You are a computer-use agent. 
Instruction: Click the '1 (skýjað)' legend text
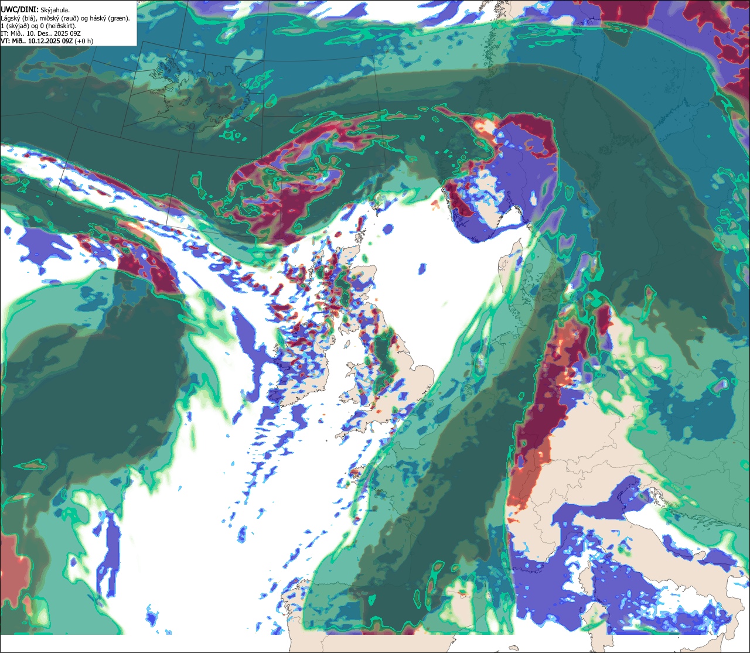15,26
